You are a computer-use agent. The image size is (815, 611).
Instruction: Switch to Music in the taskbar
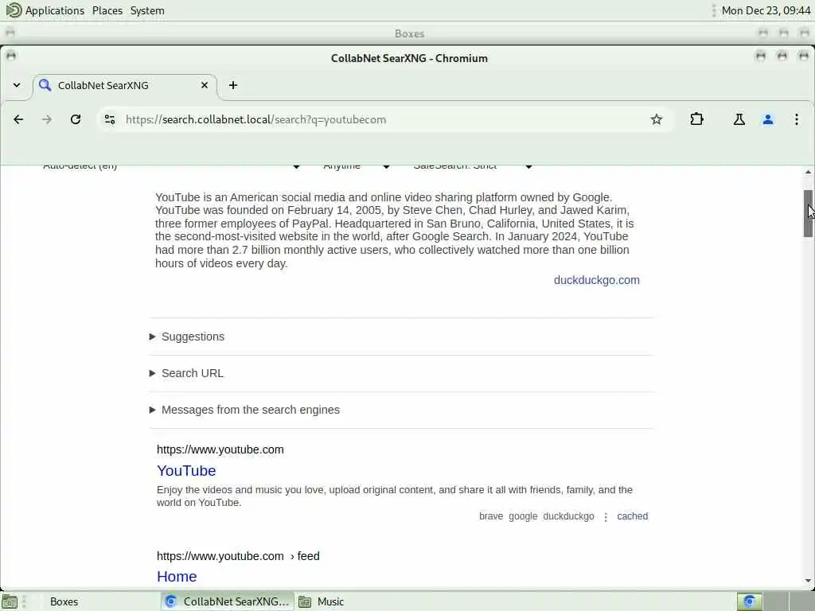coord(330,601)
